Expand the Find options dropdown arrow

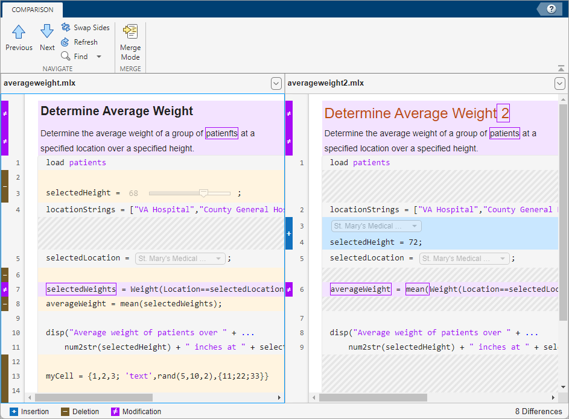pos(99,57)
